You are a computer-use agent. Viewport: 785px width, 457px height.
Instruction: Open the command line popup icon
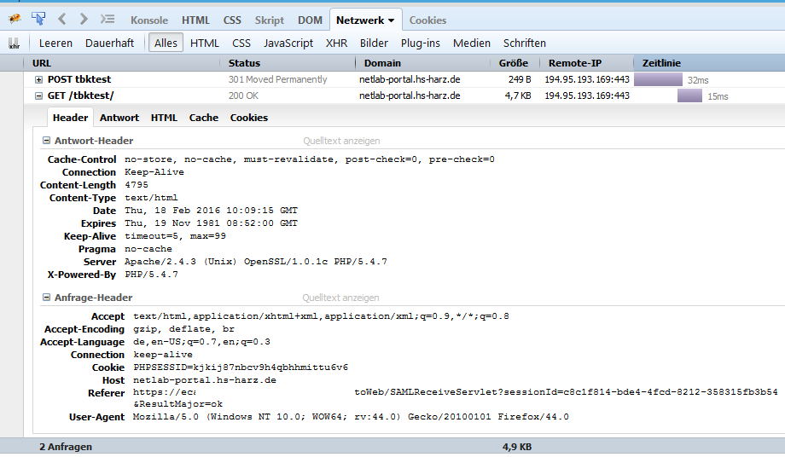[108, 19]
